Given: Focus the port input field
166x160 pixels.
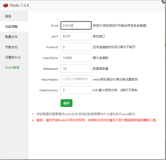Looking at the screenshot, I should [x=76, y=36].
